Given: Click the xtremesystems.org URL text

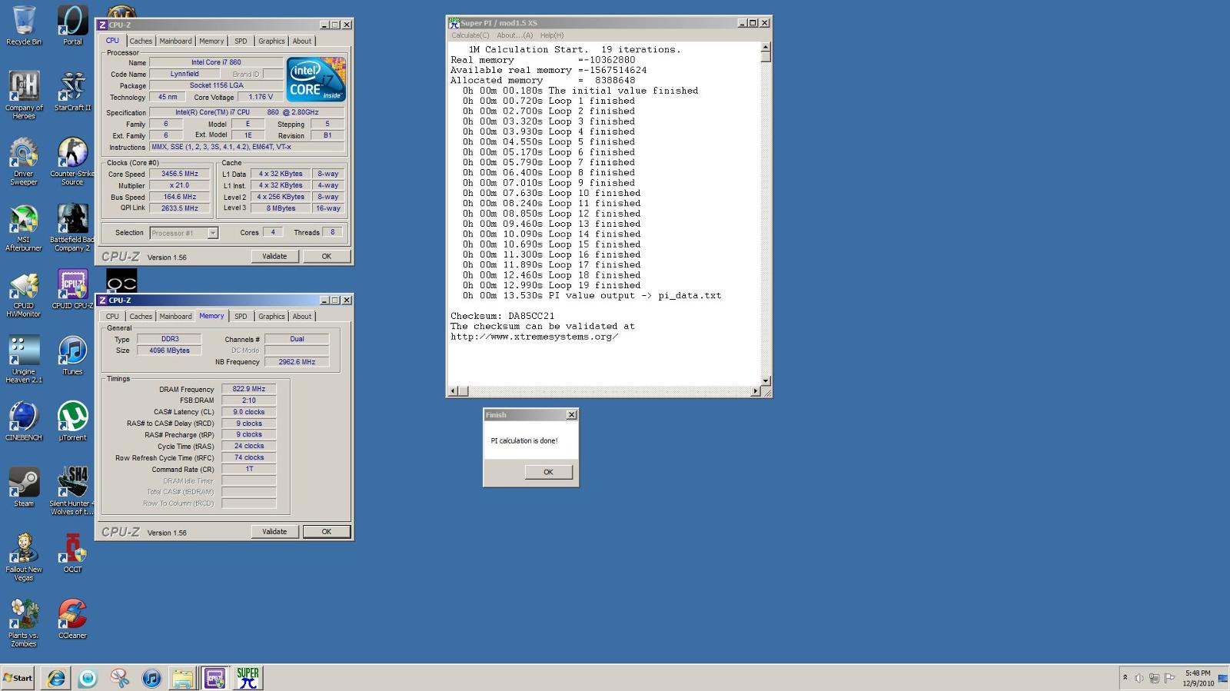Looking at the screenshot, I should 534,337.
